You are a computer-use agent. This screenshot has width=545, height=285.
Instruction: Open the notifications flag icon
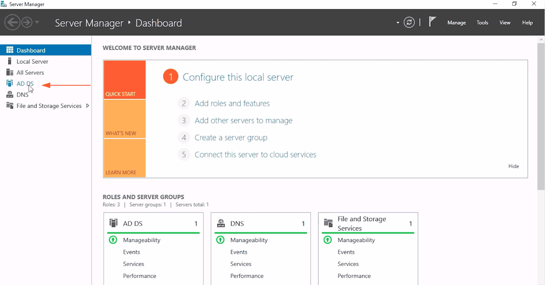[432, 22]
